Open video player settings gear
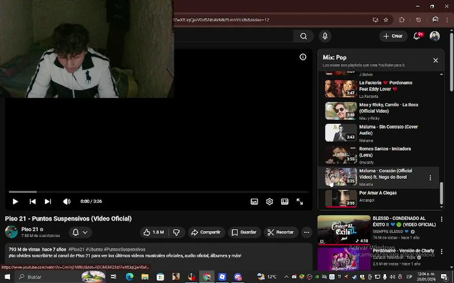The width and height of the screenshot is (454, 283). coord(270,202)
